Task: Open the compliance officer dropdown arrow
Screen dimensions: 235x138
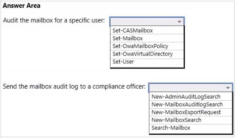Action: (228, 88)
